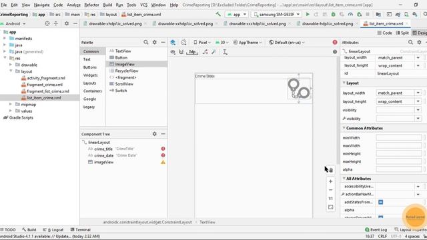Select ImageView in the Palette list

[136, 64]
